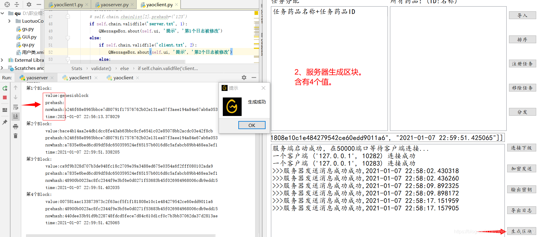Click the 导出日志 button
Image resolution: width=538 pixels, height=237 pixels.
[522, 210]
